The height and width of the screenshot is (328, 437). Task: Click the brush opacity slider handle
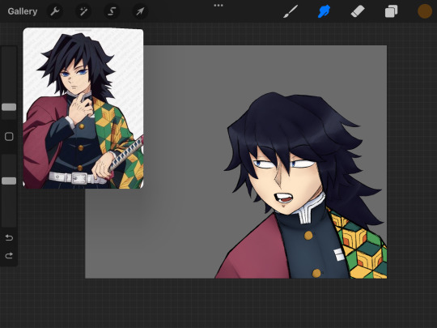point(9,181)
